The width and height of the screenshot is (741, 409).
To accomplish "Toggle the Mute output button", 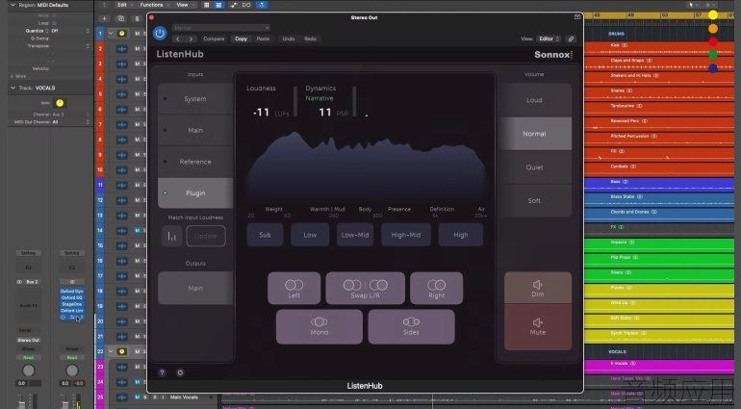I will pos(538,327).
